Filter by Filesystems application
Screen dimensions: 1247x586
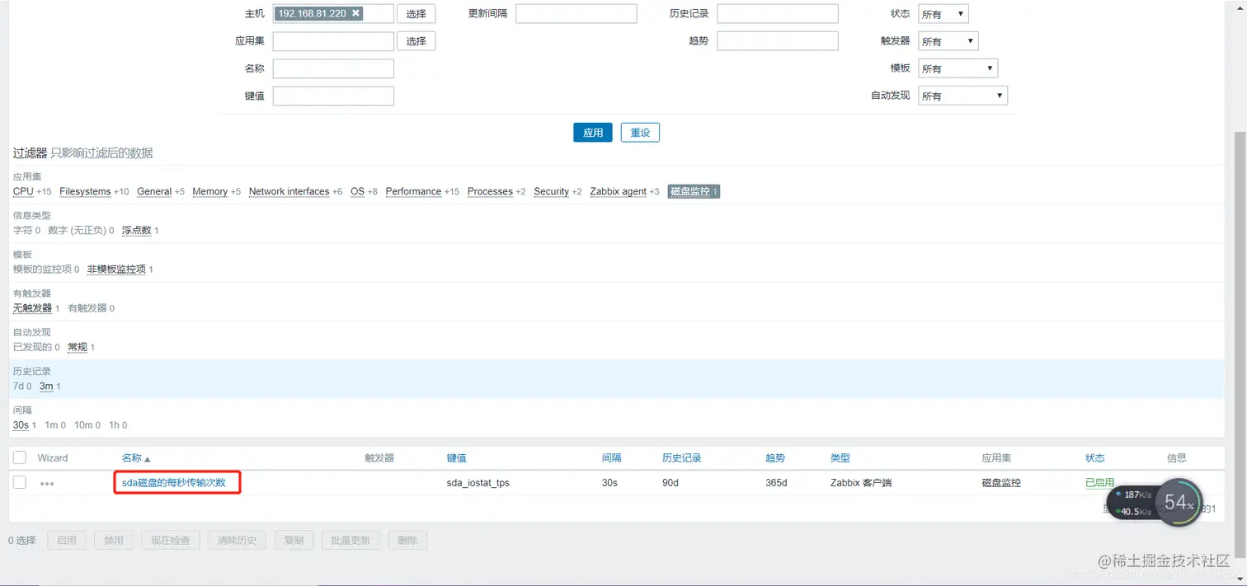point(85,191)
